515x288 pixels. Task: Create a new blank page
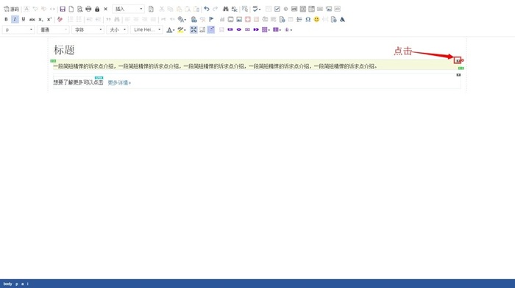(x=71, y=10)
